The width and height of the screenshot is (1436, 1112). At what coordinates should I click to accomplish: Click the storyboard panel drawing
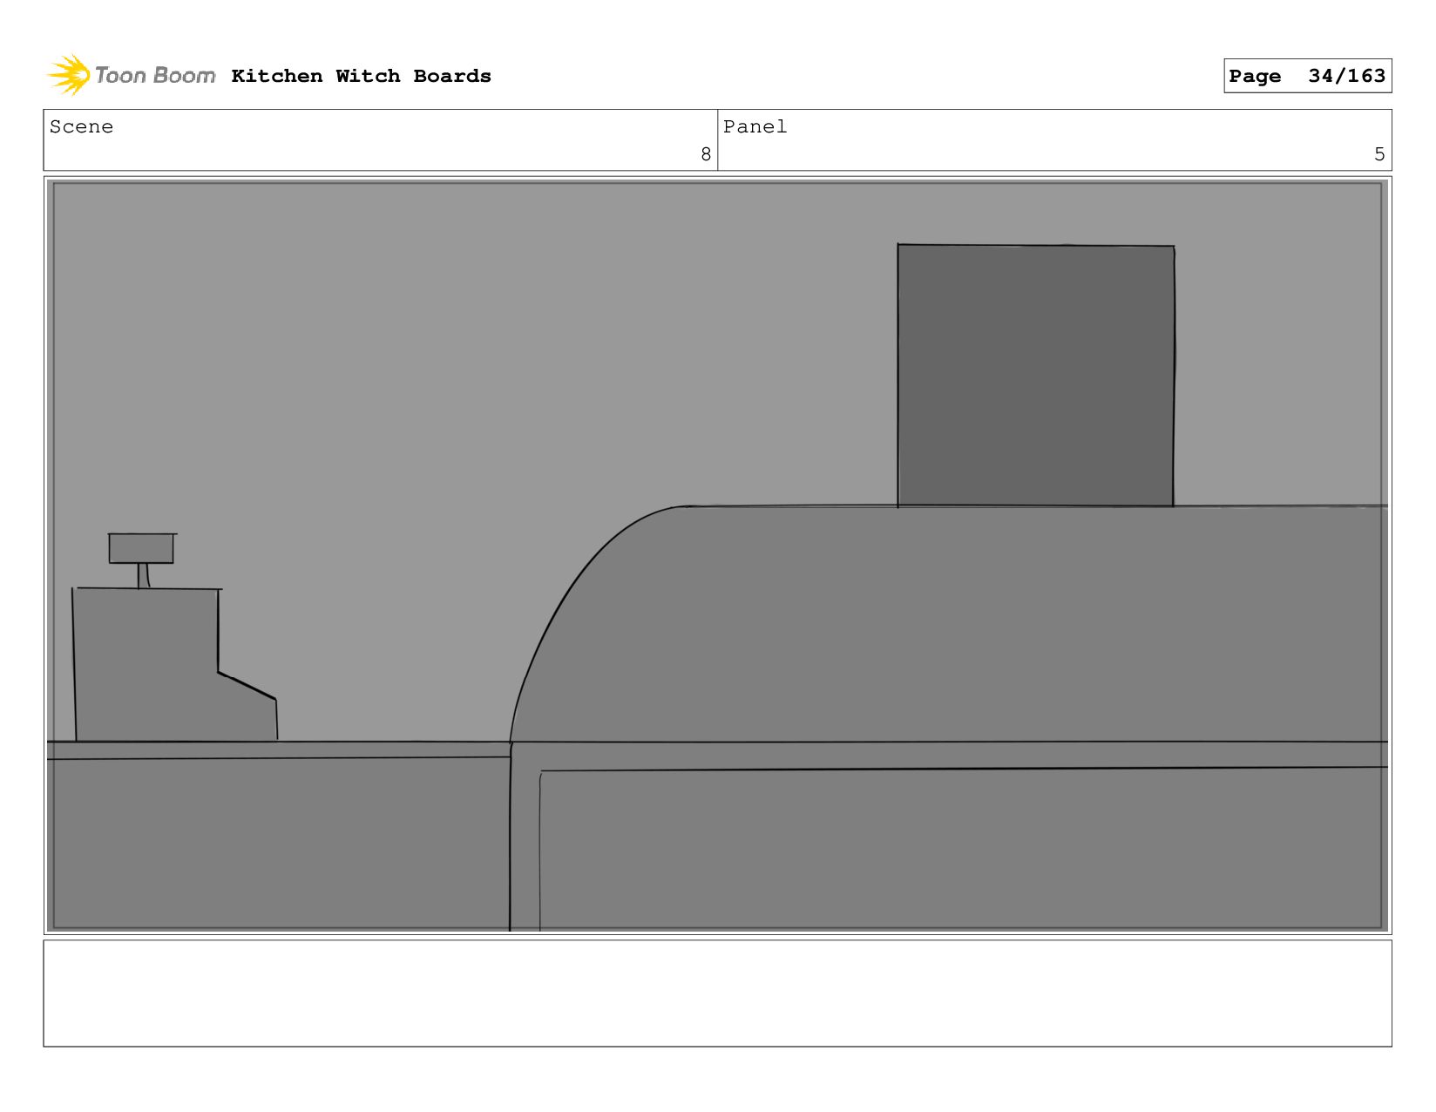pos(717,555)
